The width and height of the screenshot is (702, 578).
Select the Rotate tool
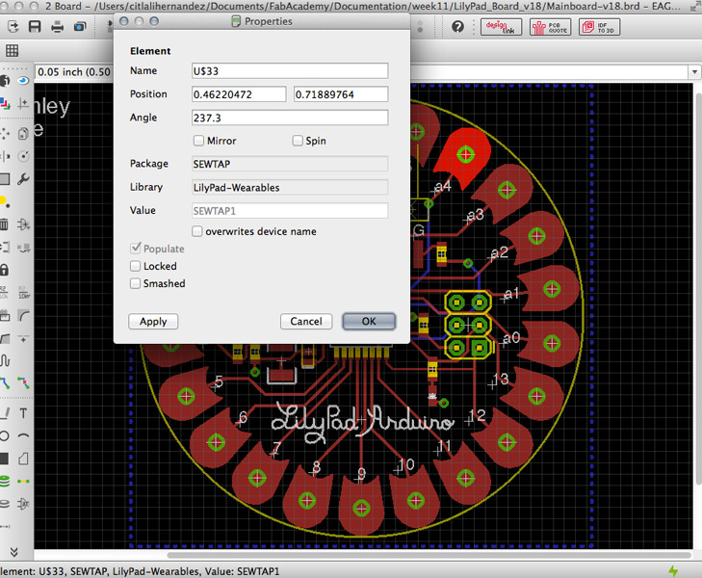[23, 156]
